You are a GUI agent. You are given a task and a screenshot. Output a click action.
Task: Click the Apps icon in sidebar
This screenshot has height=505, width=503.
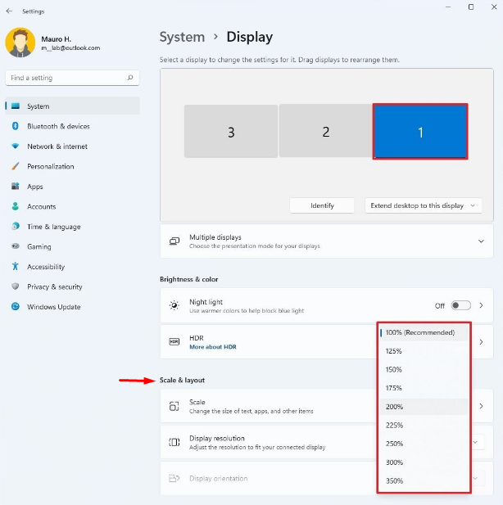click(15, 186)
